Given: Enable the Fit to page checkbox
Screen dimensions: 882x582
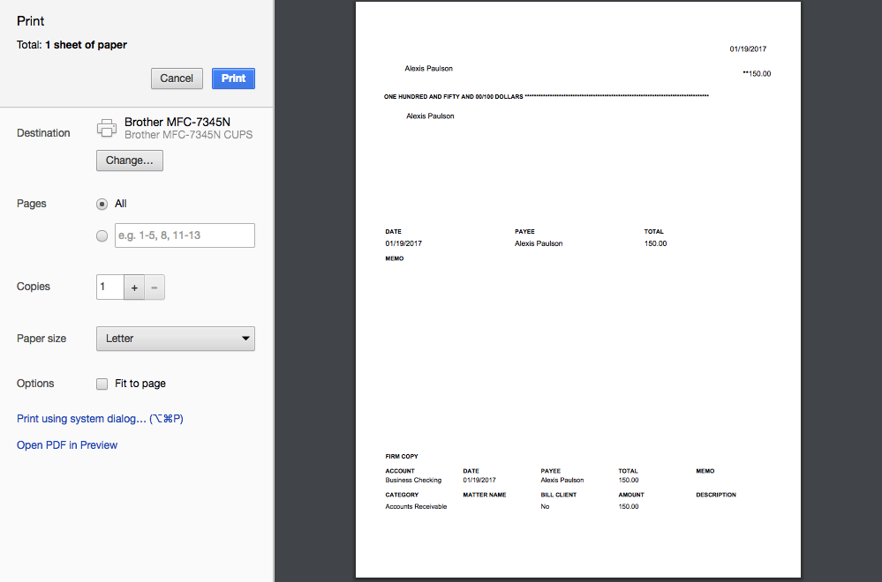Looking at the screenshot, I should click(x=102, y=384).
